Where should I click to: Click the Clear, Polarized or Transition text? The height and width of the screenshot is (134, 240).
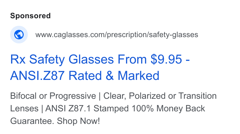tap(160, 96)
